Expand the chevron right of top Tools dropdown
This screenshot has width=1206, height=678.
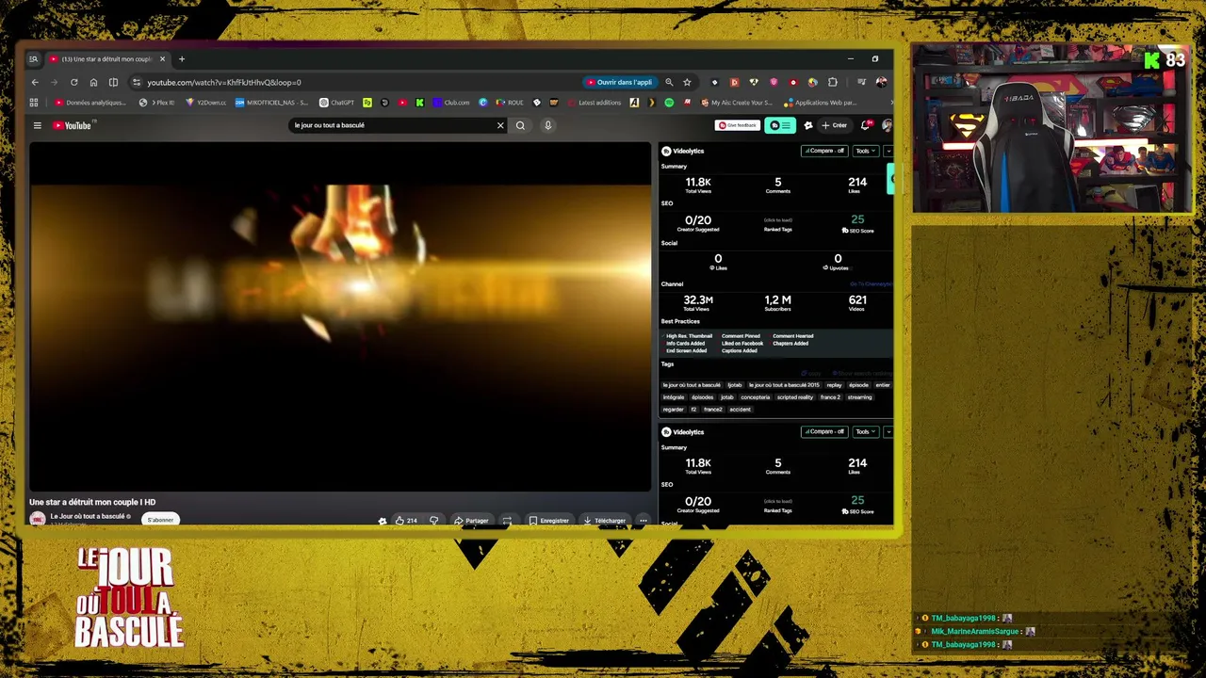click(888, 151)
